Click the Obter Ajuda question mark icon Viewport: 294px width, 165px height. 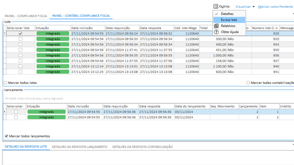(216, 32)
